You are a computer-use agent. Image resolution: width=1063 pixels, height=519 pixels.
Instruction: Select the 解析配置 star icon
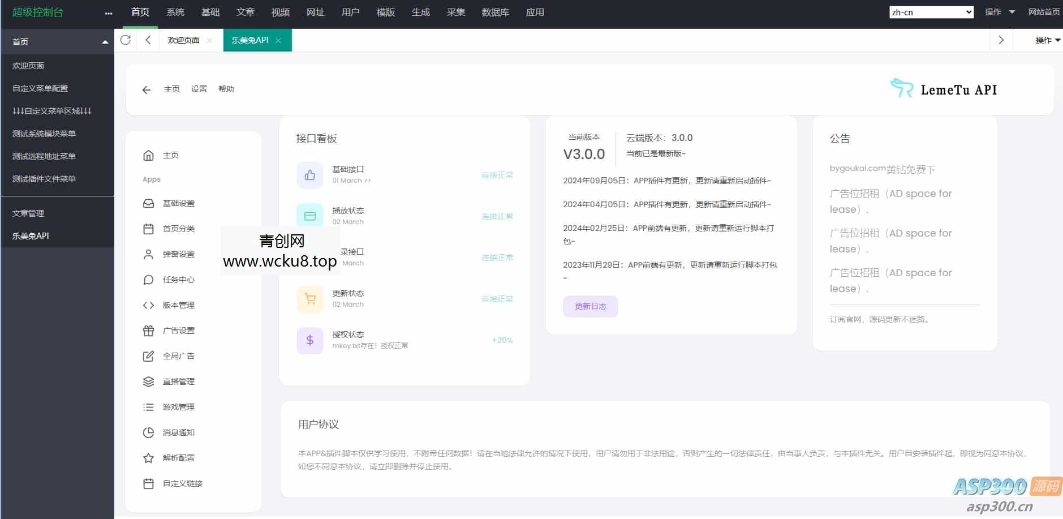148,458
